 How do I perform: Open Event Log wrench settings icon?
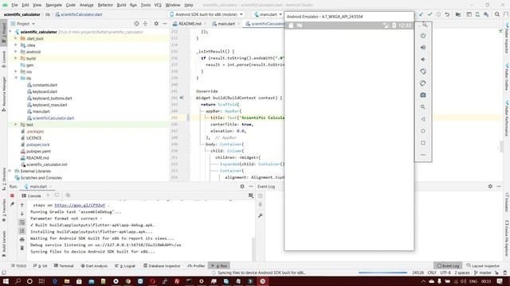pyautogui.click(x=261, y=215)
